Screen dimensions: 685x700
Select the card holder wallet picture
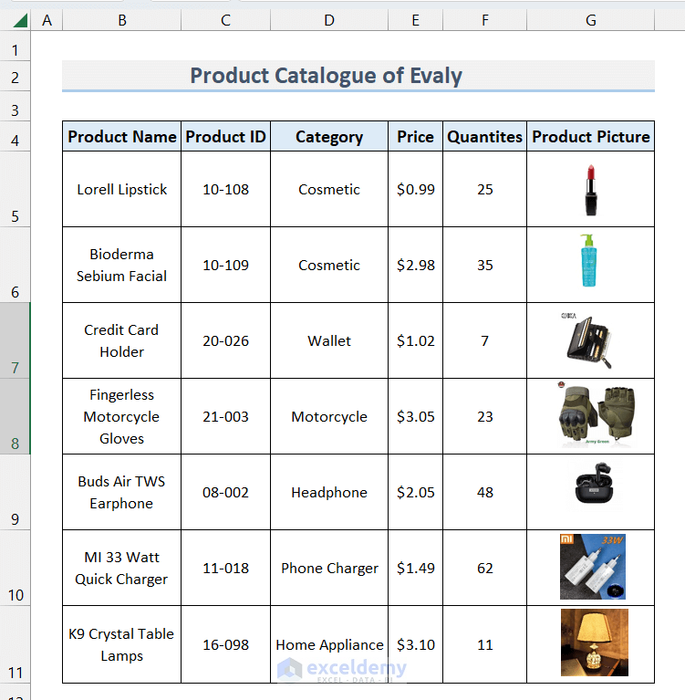[588, 340]
